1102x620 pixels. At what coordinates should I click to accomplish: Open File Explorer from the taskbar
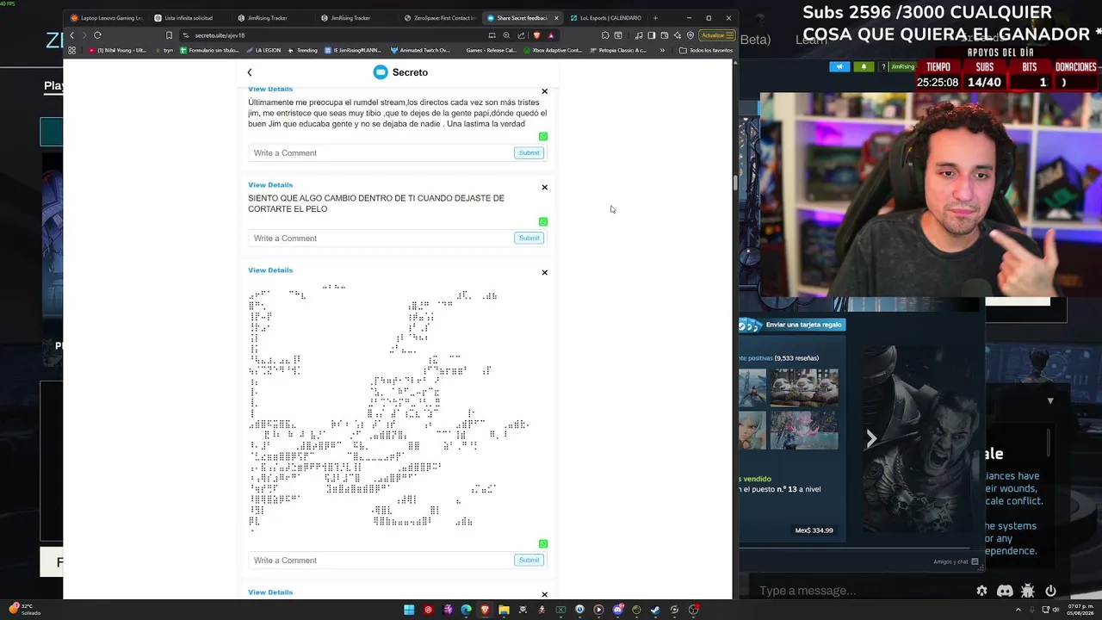click(x=504, y=610)
